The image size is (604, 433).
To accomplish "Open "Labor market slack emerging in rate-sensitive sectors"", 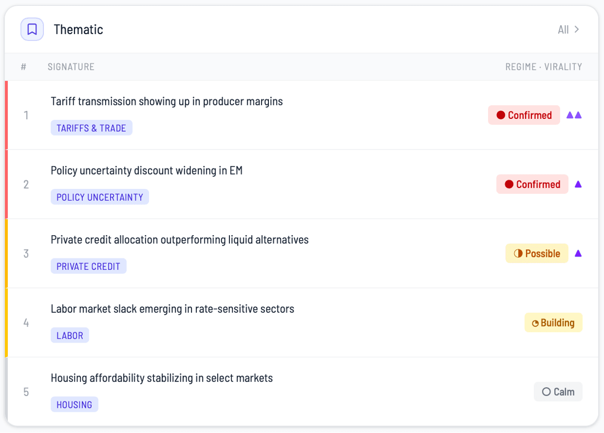I will coord(172,309).
